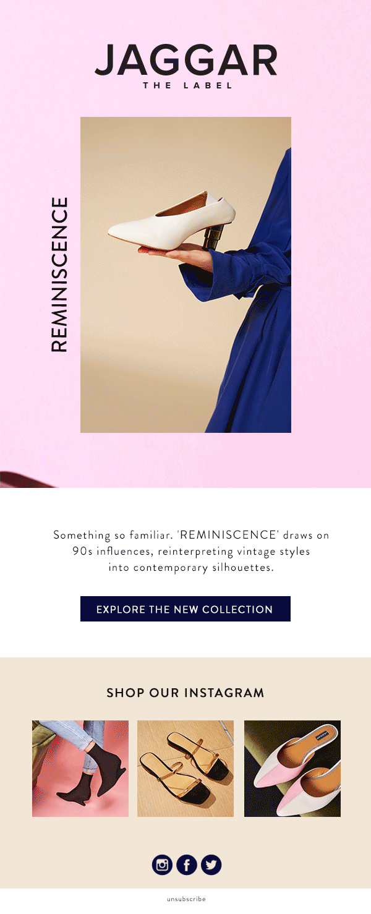Open the Instagram social icon

(x=163, y=865)
